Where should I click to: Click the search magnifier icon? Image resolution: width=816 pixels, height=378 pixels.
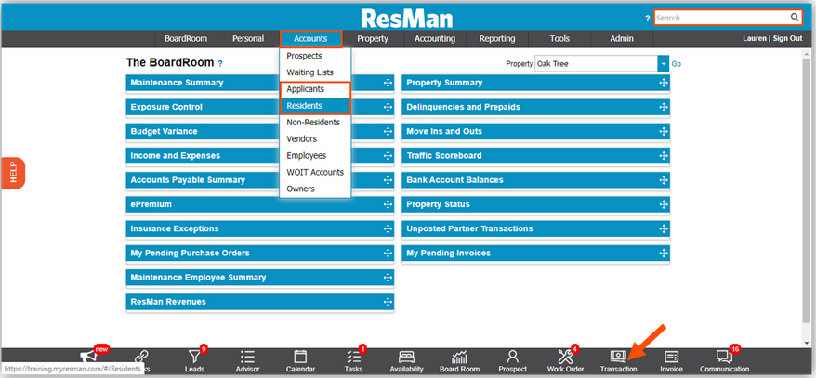click(795, 17)
